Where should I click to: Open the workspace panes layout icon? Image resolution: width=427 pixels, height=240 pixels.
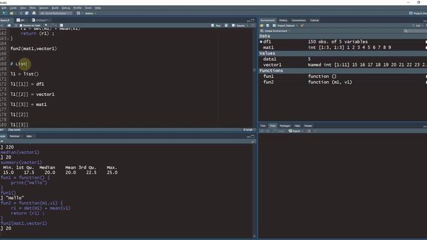79,13
